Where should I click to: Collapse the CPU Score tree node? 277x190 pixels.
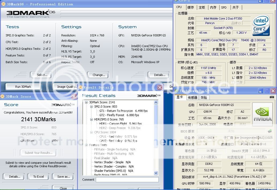pyautogui.click(x=91, y=132)
